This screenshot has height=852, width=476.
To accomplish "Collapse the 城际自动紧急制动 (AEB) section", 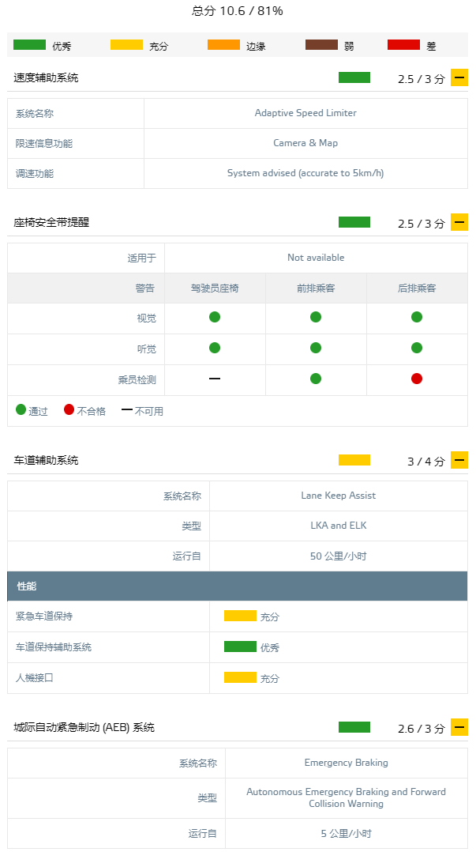I will tap(459, 727).
